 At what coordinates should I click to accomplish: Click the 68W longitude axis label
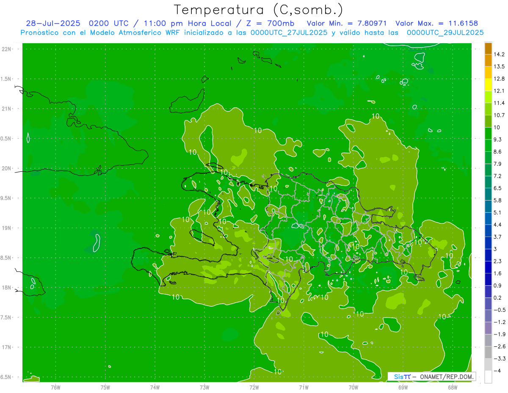pyautogui.click(x=453, y=387)
